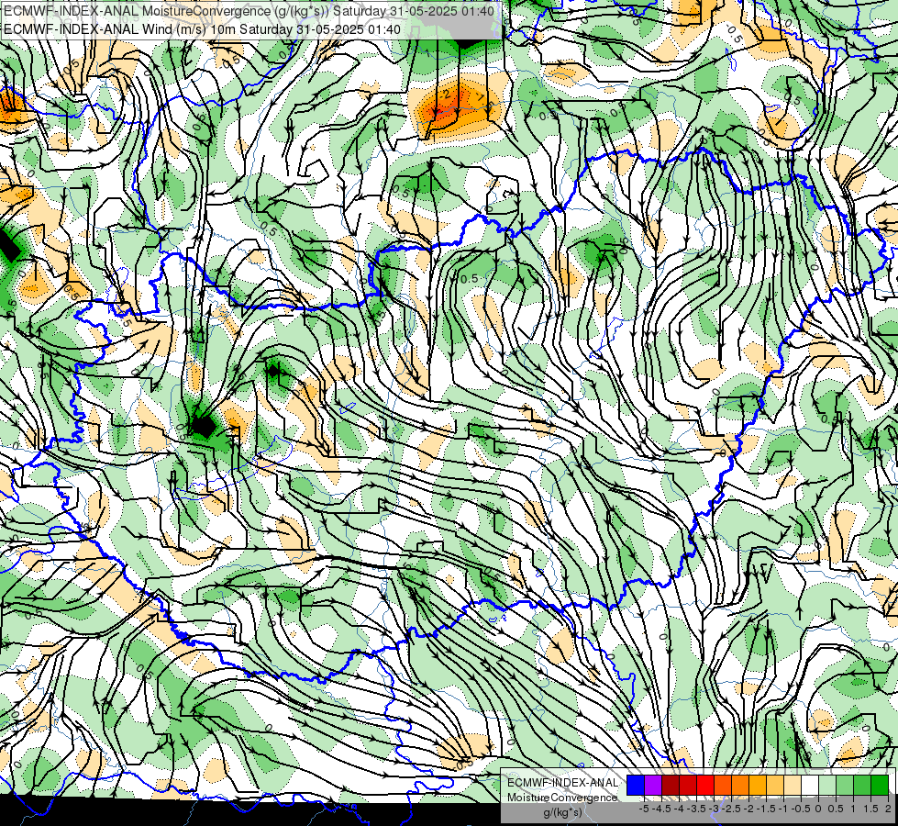Choose the orange swatch between -2.5 and -2
The image size is (898, 826).
point(740,785)
